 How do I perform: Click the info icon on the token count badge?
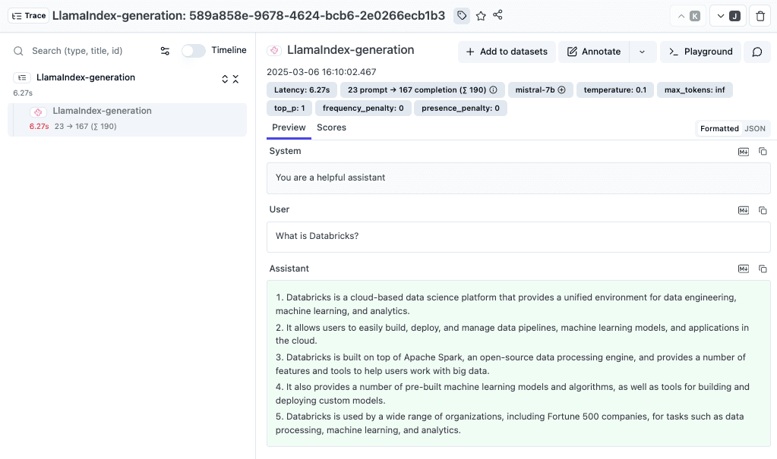click(493, 90)
